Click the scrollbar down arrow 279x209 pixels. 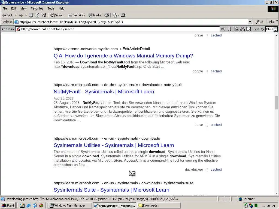276,193
